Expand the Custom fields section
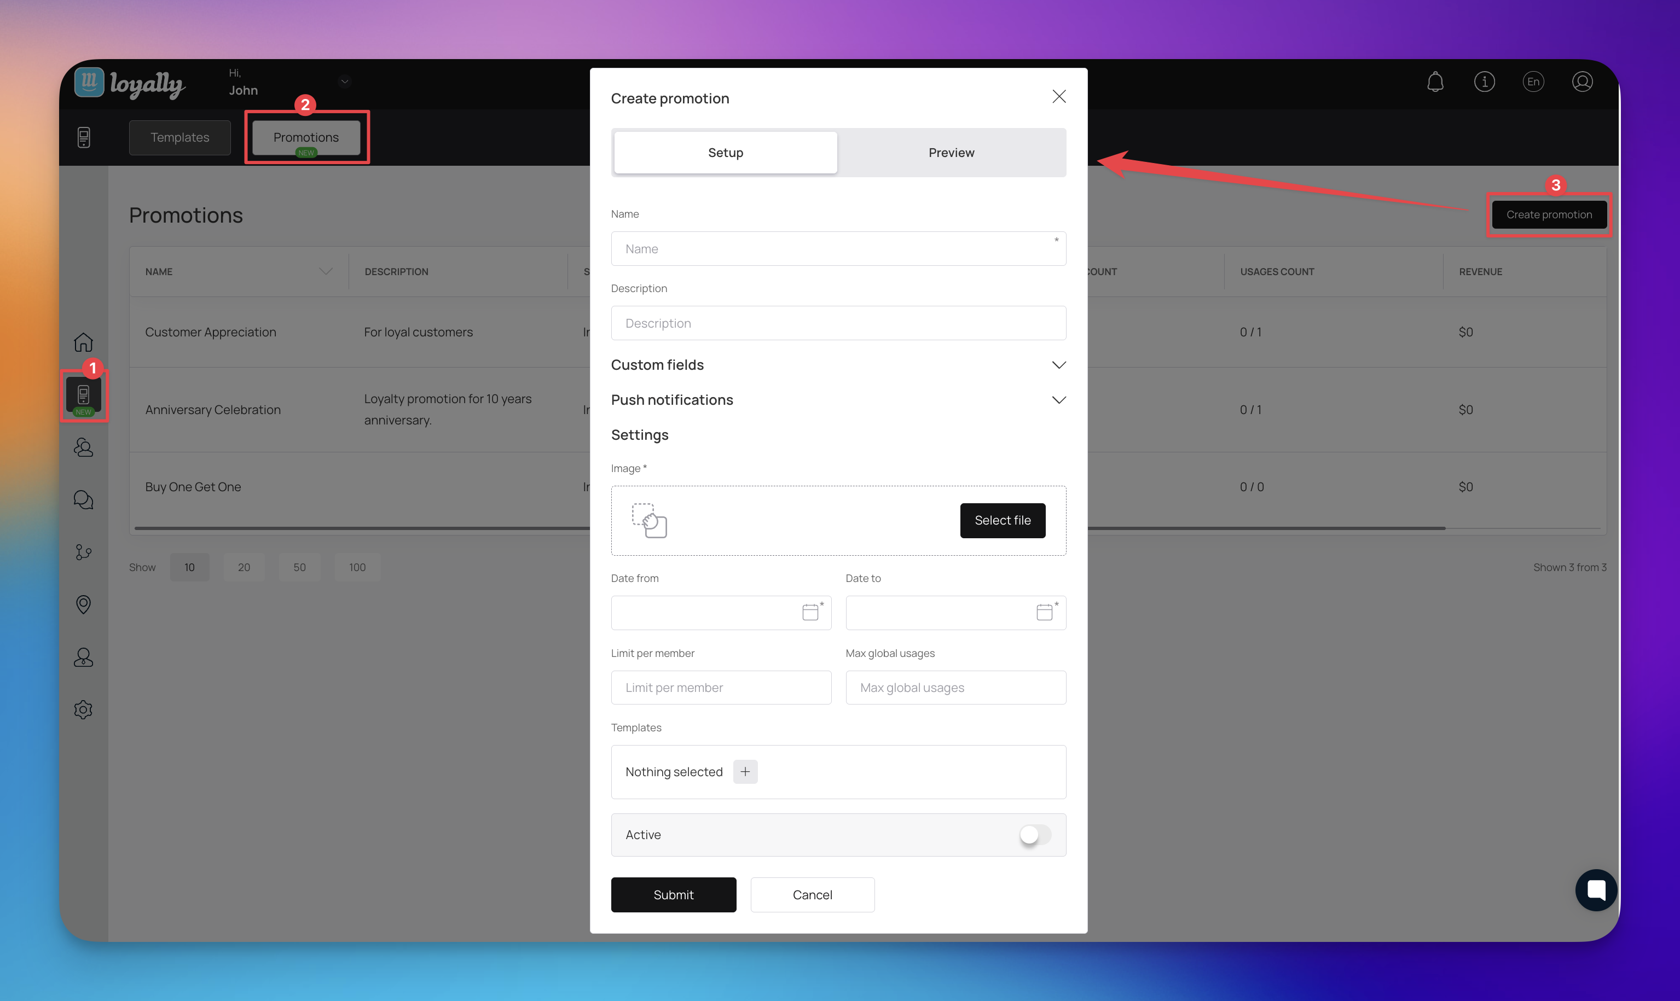1680x1001 pixels. (1058, 365)
